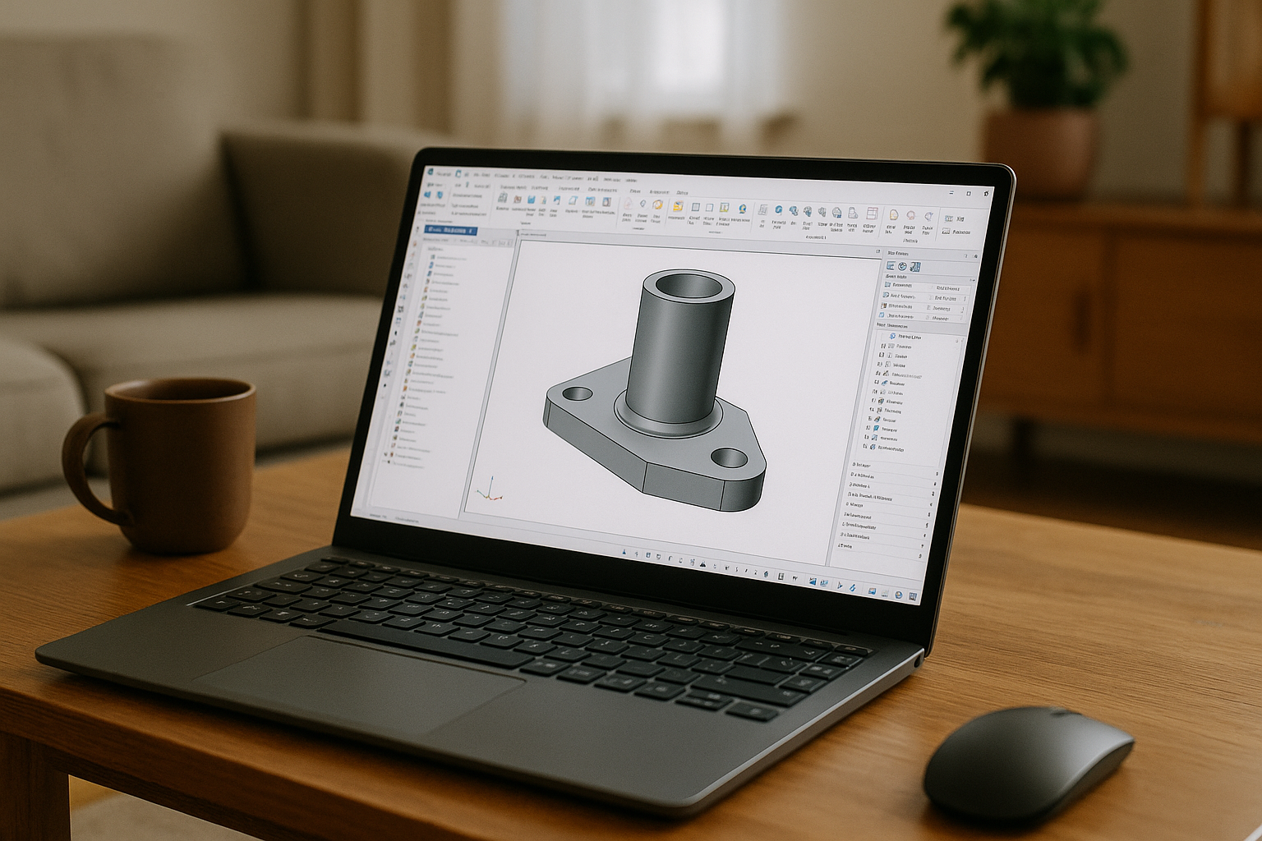
Task: Select the bore opening atop the cylinder
Action: [689, 287]
